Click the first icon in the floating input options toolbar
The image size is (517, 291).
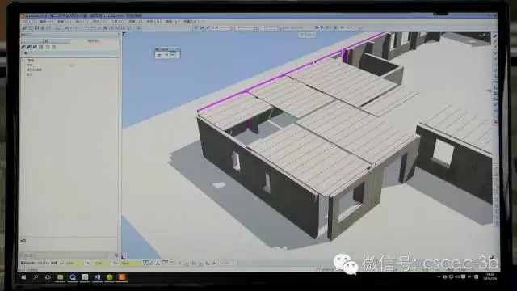[160, 55]
